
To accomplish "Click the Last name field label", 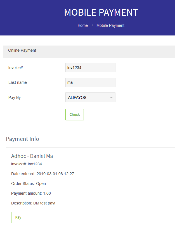I will coord(18,82).
